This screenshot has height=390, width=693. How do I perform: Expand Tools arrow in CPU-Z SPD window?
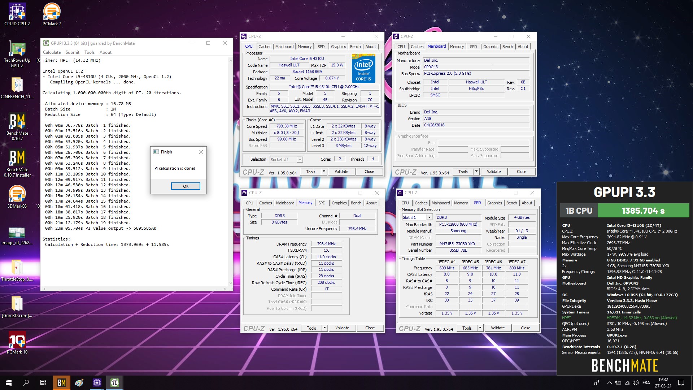(x=480, y=328)
